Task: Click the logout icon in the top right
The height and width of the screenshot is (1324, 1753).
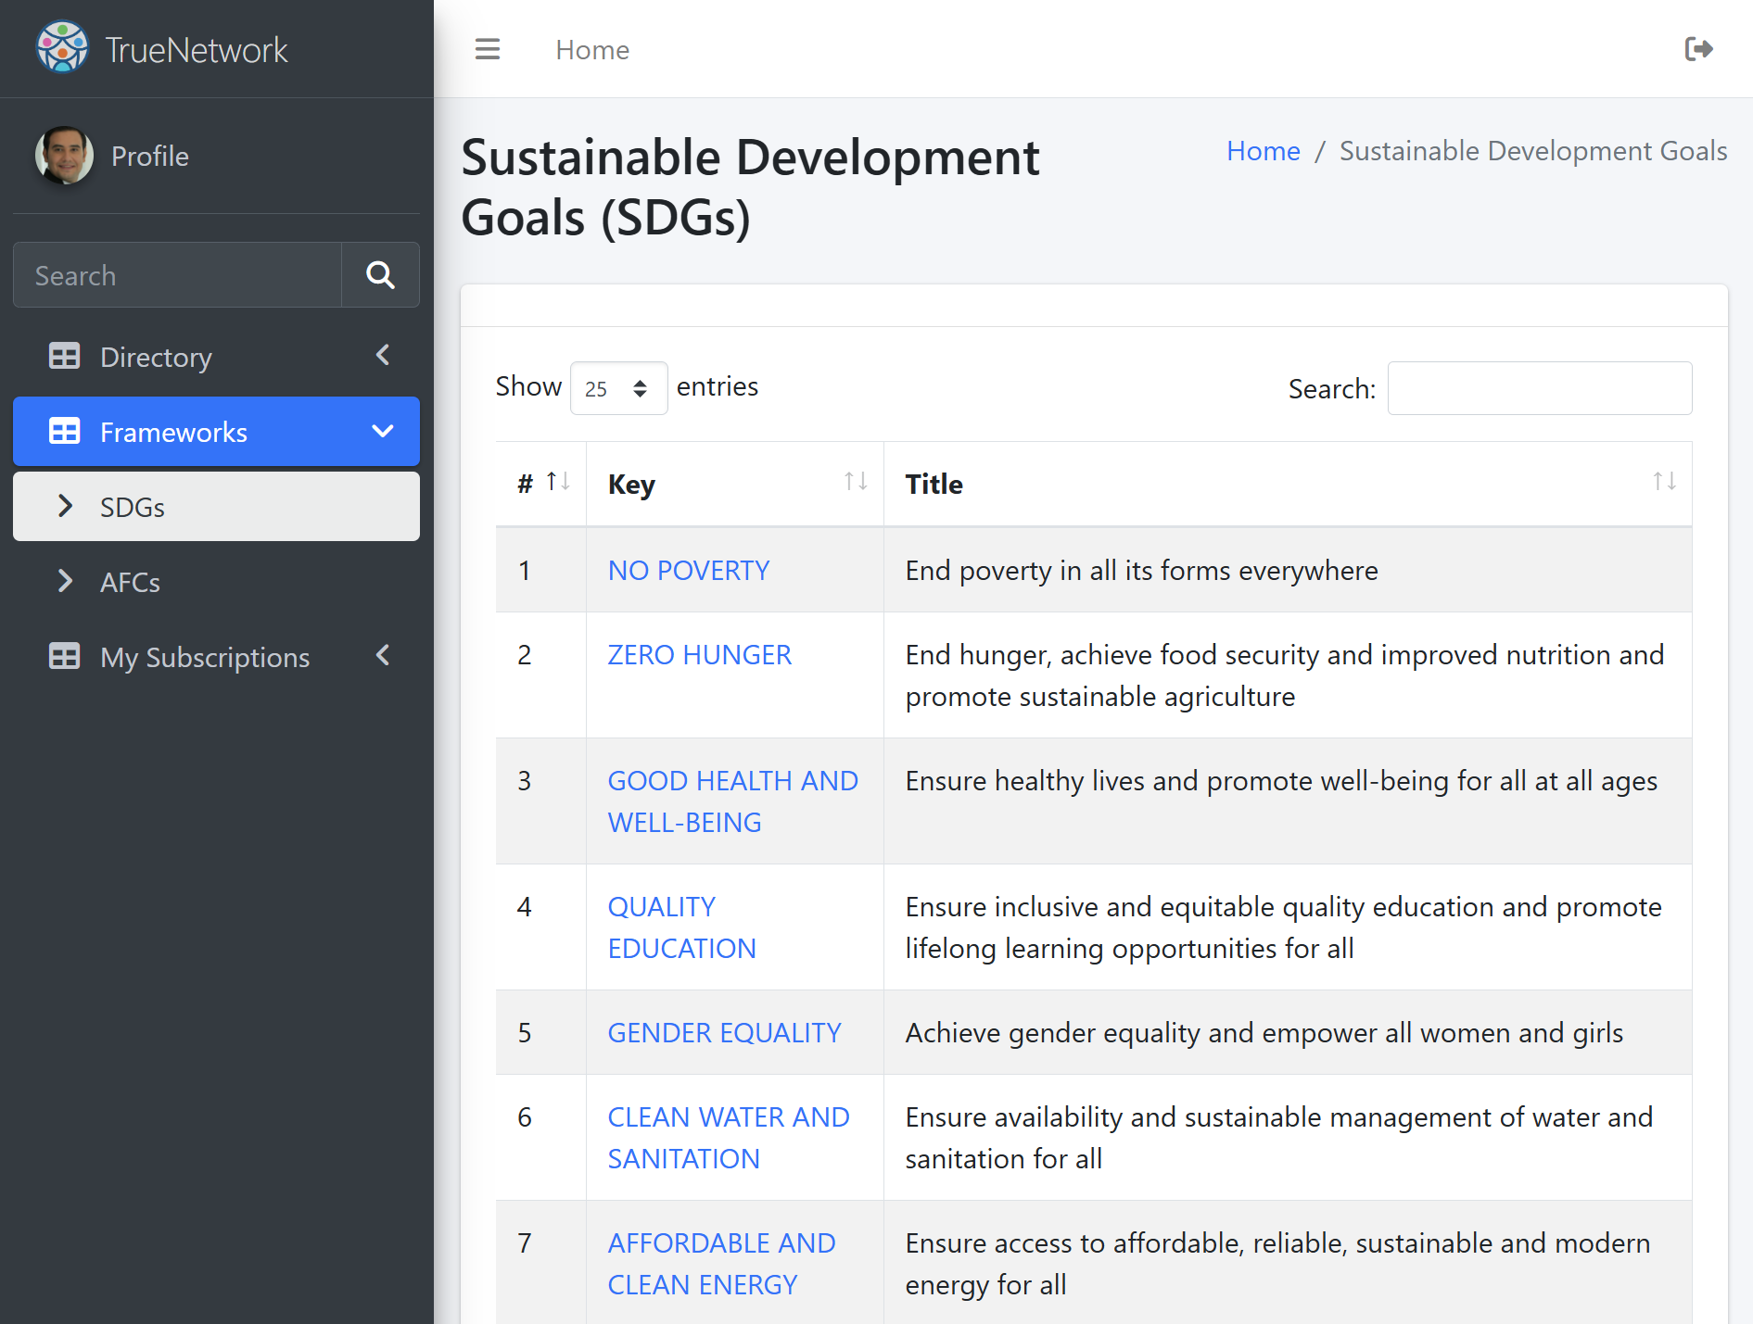Action: (1698, 49)
